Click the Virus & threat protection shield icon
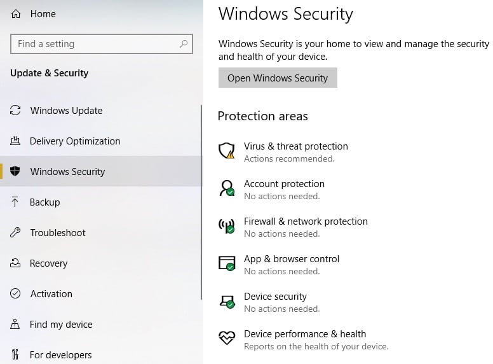Viewport: 493px width, 364px height. pyautogui.click(x=227, y=151)
